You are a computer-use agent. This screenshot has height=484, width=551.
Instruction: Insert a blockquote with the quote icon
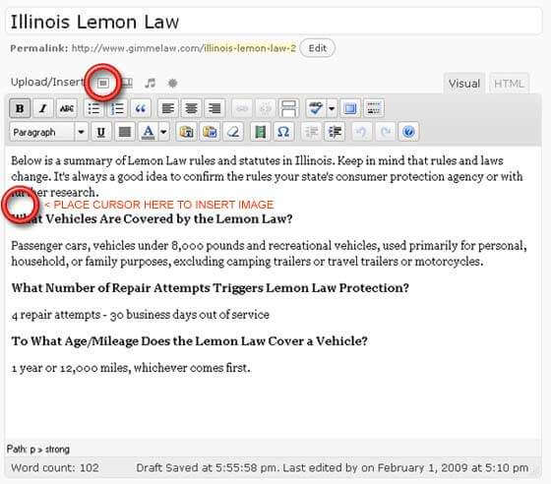[141, 108]
